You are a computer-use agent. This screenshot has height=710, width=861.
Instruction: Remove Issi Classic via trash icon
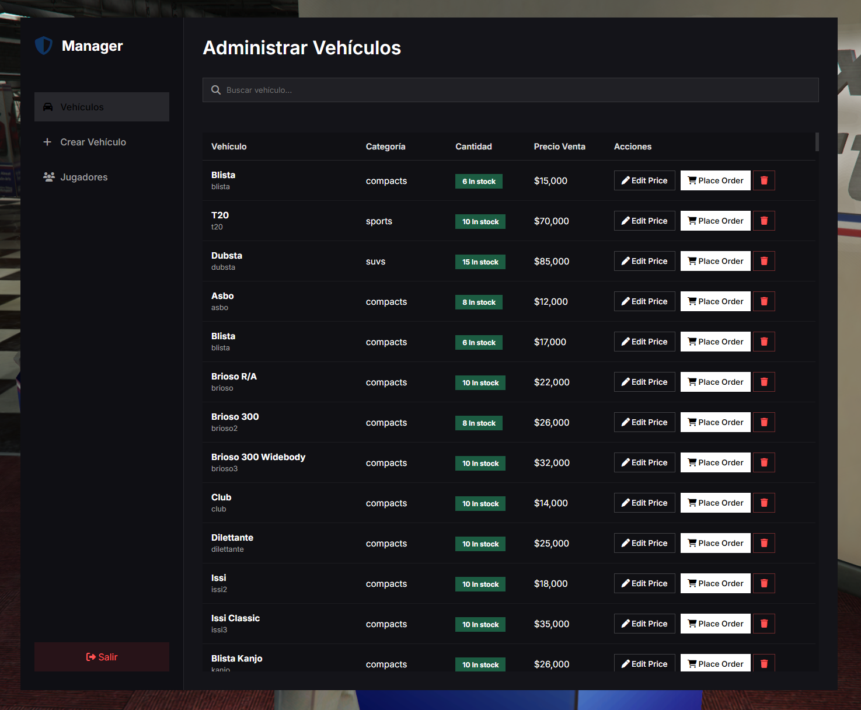click(764, 624)
